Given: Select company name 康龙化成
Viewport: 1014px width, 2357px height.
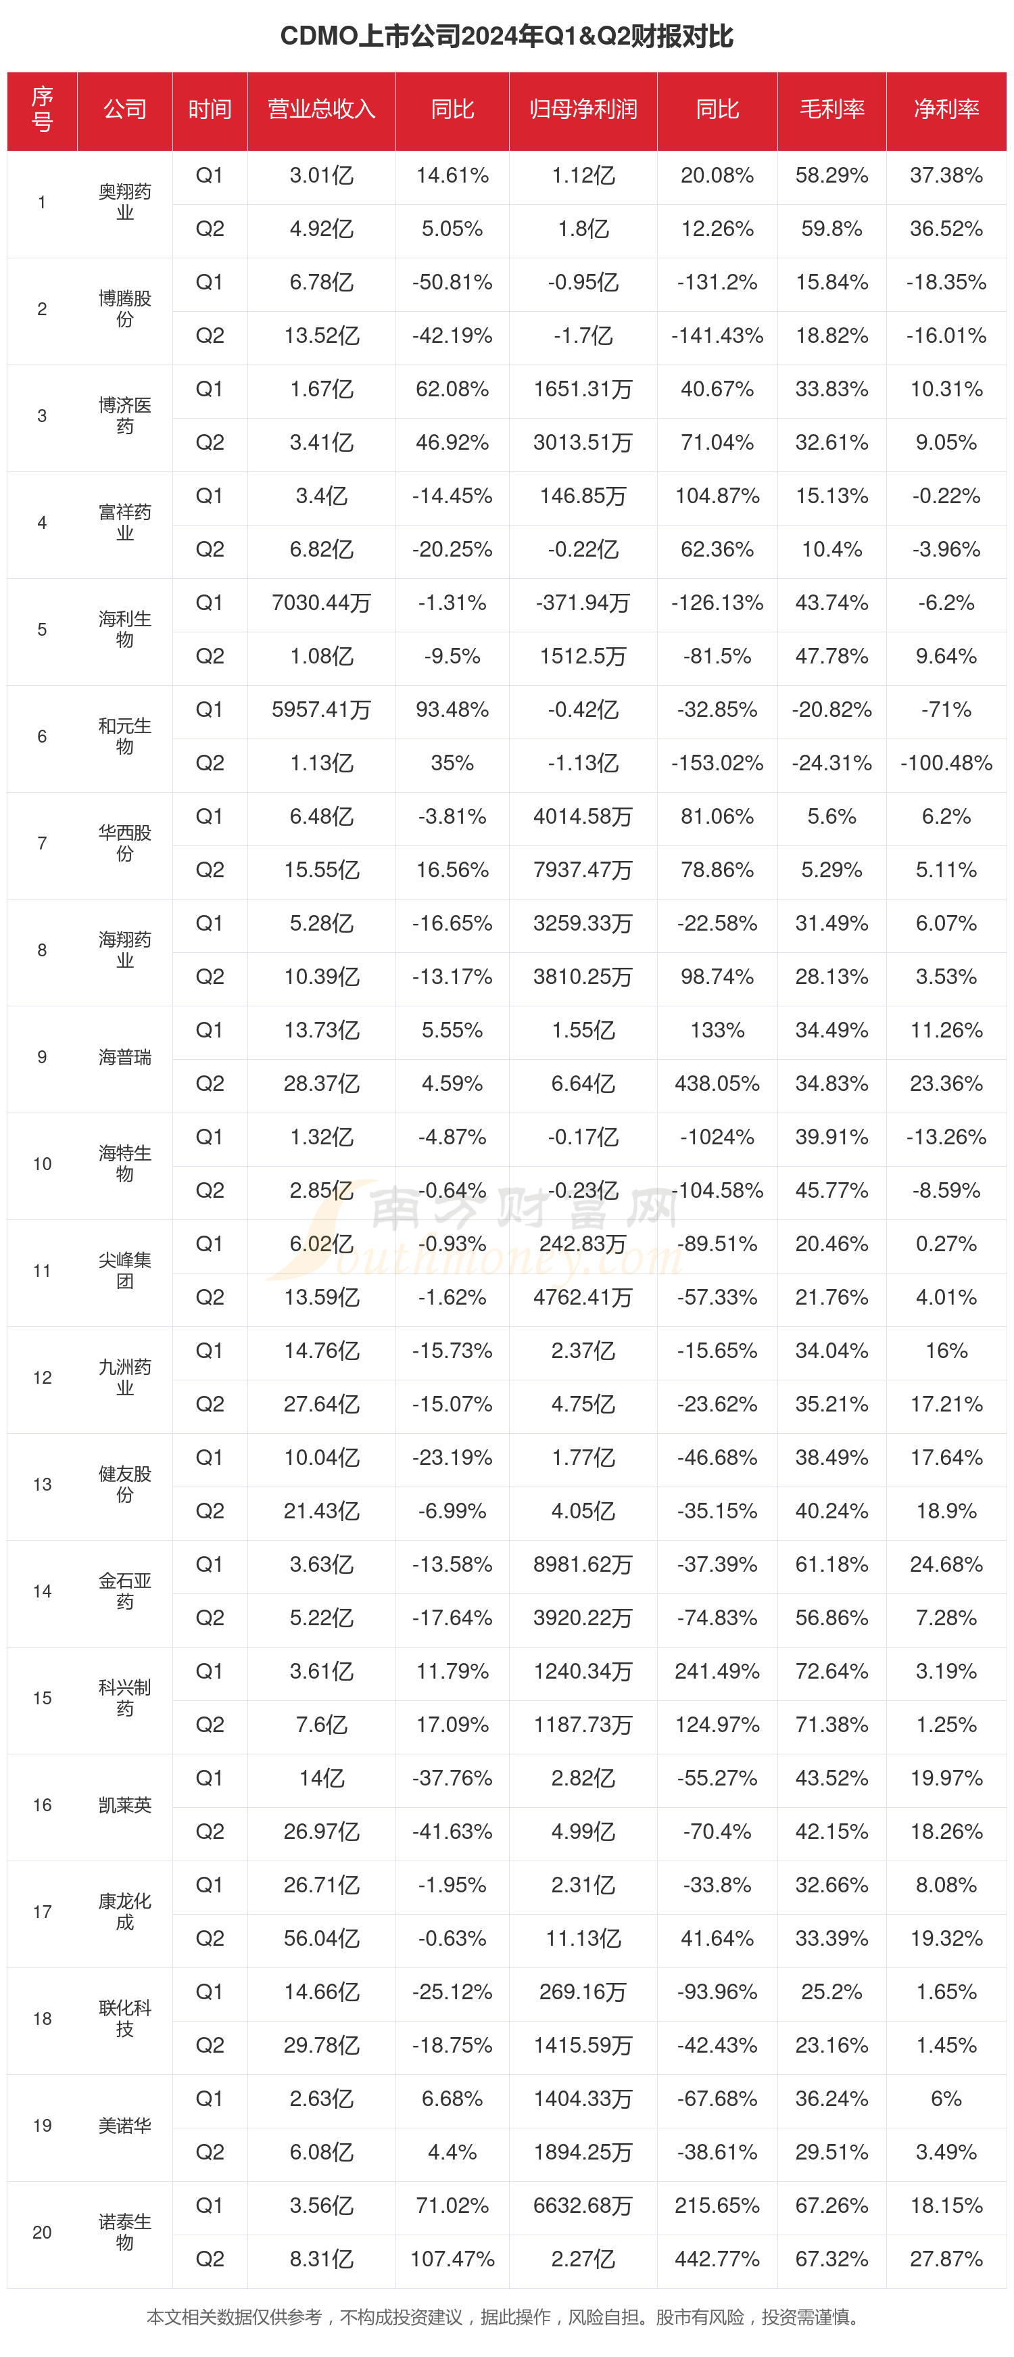Looking at the screenshot, I should point(124,1911).
